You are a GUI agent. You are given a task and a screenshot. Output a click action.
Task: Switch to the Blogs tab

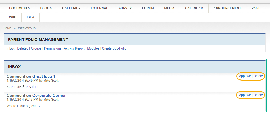(x=46, y=8)
